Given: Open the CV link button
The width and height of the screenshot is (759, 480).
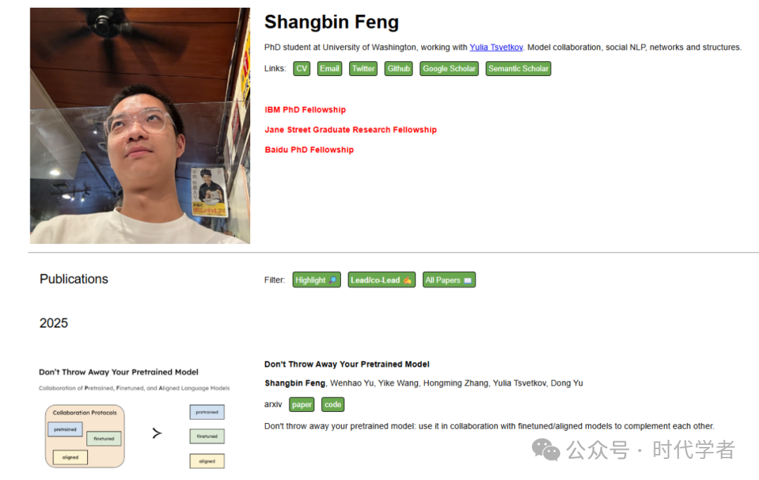Looking at the screenshot, I should (301, 69).
